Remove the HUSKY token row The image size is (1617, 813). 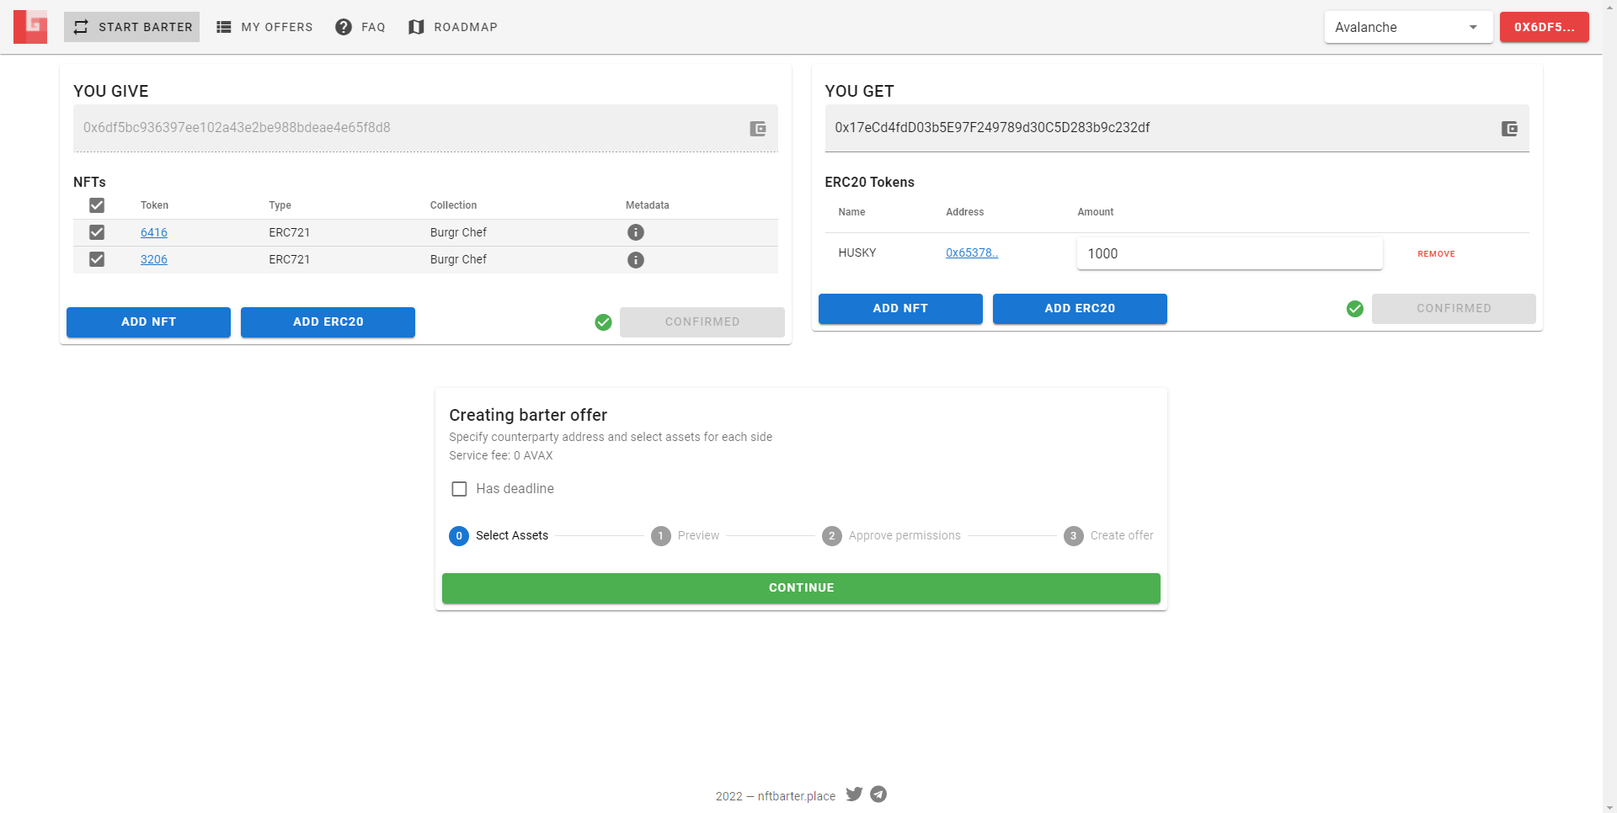pos(1436,254)
